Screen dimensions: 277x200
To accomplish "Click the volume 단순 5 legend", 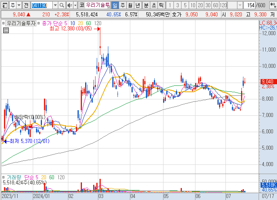I will pos(31,177).
